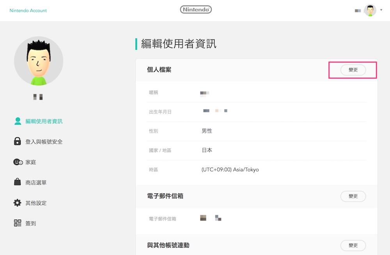This screenshot has width=390, height=255.
Task: Click the family faces icon
Action: 18,162
